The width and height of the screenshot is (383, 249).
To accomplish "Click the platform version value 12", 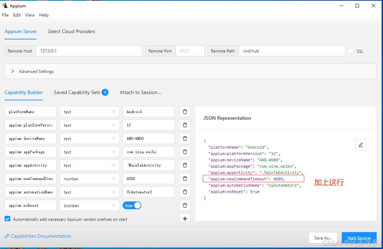I will coord(149,125).
